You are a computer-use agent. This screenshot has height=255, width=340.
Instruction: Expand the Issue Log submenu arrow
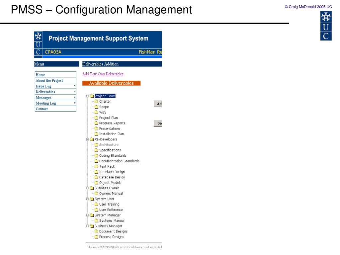[75, 86]
